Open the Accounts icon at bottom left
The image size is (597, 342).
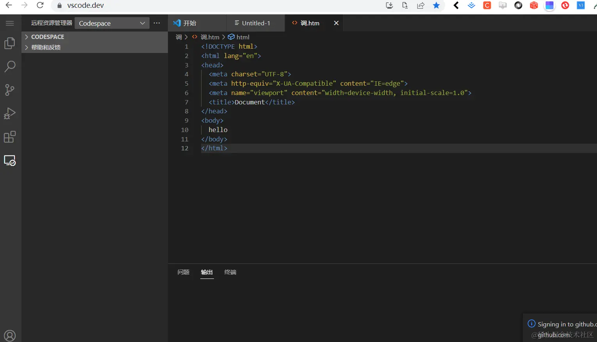click(10, 335)
